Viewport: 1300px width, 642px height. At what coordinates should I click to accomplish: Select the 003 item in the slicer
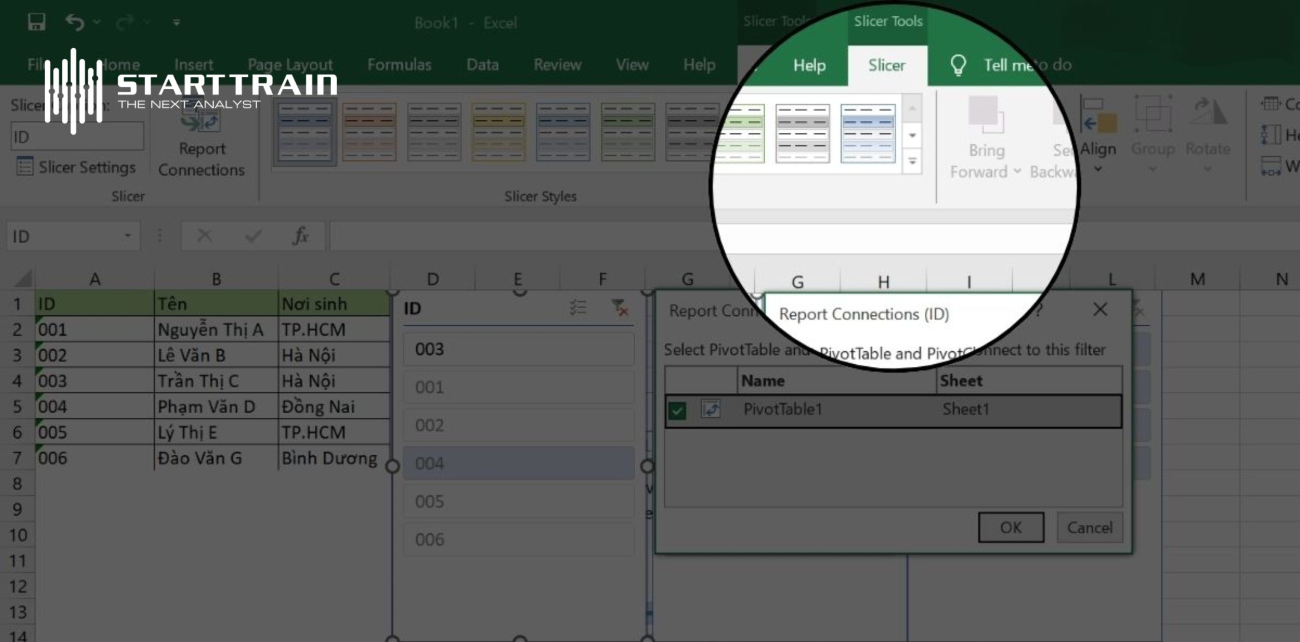[x=518, y=349]
